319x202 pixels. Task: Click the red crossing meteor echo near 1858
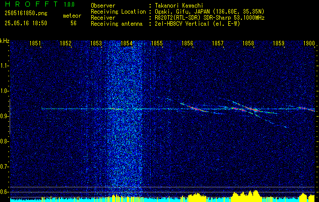[252, 110]
